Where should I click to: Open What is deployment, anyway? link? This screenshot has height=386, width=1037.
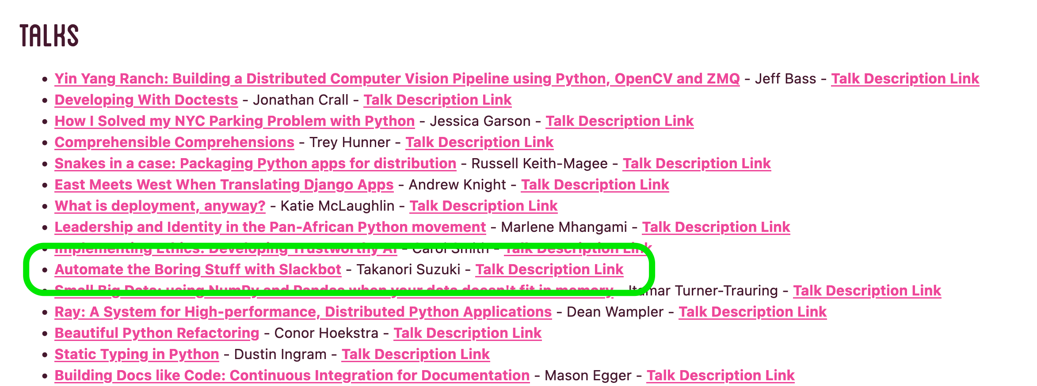pyautogui.click(x=160, y=206)
